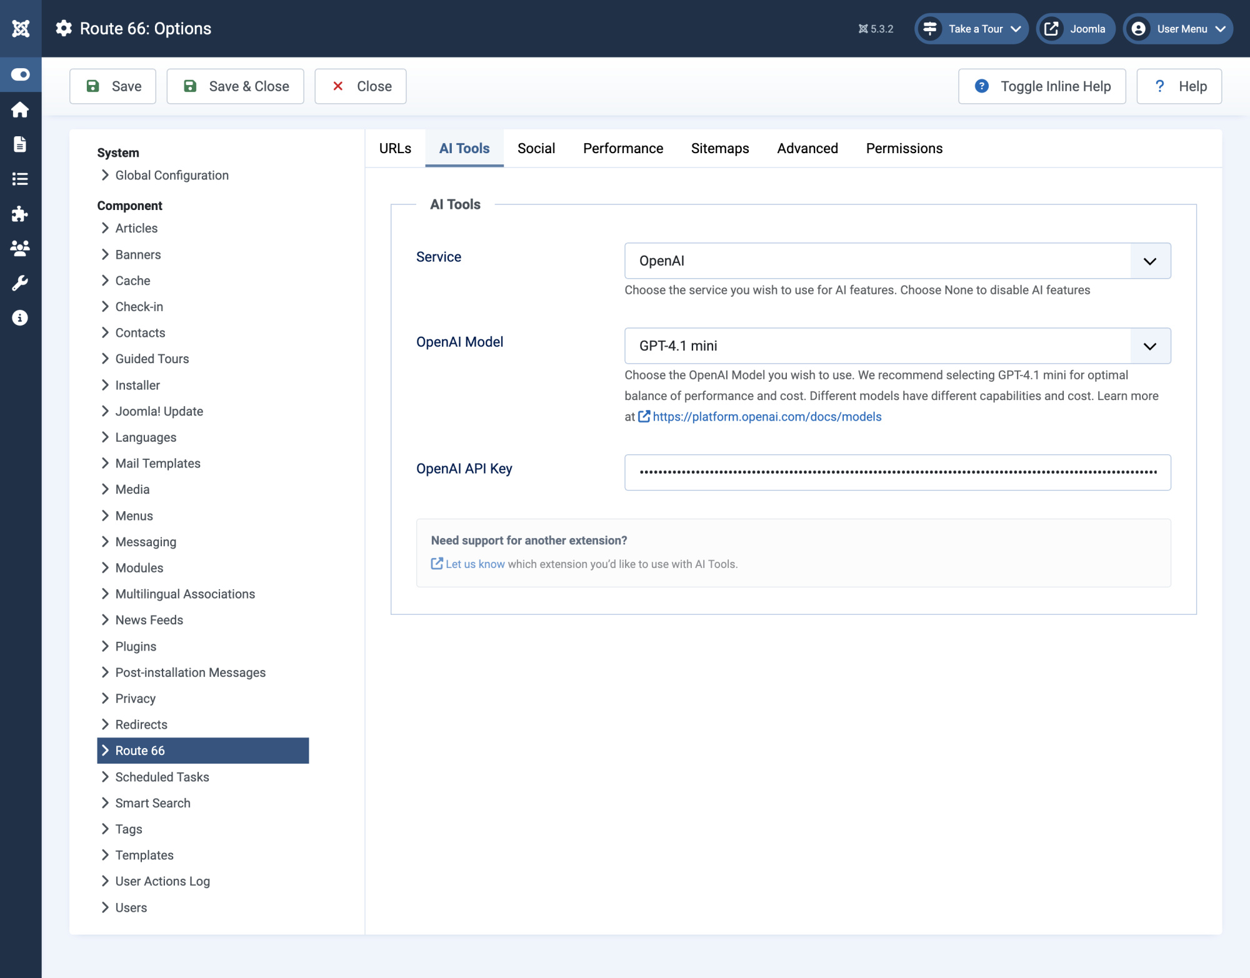The height and width of the screenshot is (978, 1250).
Task: Click the Toggle Inline Help button label
Action: pyautogui.click(x=1056, y=86)
